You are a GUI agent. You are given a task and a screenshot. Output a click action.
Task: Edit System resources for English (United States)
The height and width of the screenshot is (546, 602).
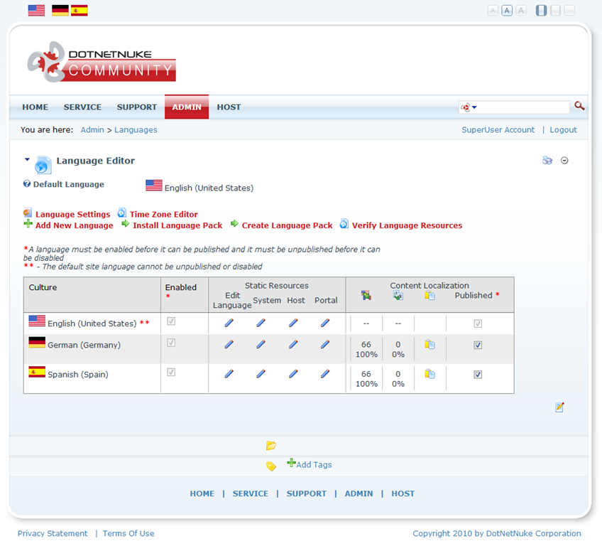261,323
